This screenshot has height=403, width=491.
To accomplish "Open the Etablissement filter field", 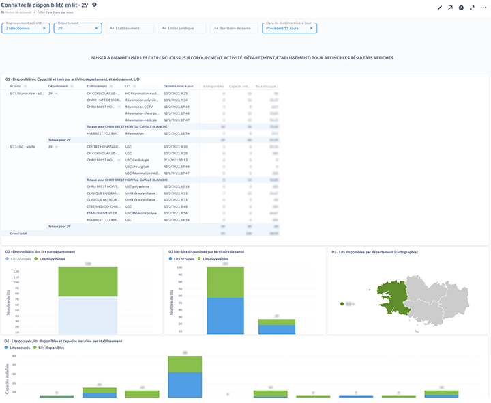I will click(x=130, y=28).
